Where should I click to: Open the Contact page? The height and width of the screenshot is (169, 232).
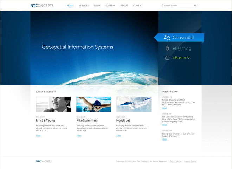click(x=138, y=5)
